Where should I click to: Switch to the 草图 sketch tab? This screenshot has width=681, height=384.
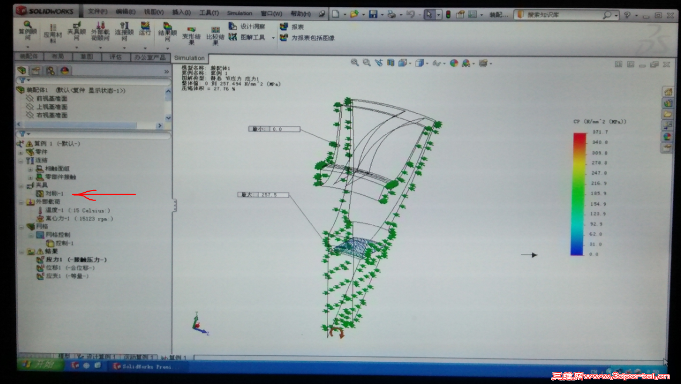pos(86,57)
